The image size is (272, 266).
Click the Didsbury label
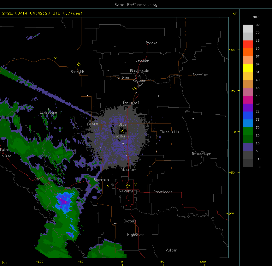(x=121, y=136)
